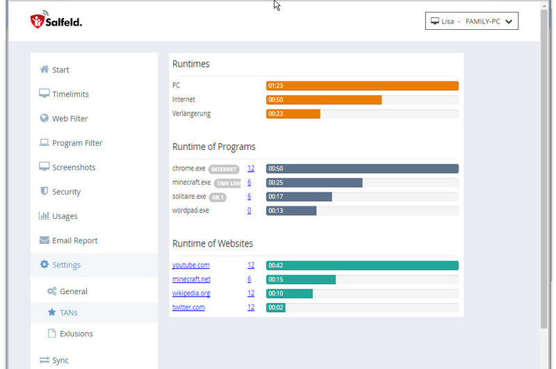Click the Security shield icon
This screenshot has height=369, width=556.
44,191
